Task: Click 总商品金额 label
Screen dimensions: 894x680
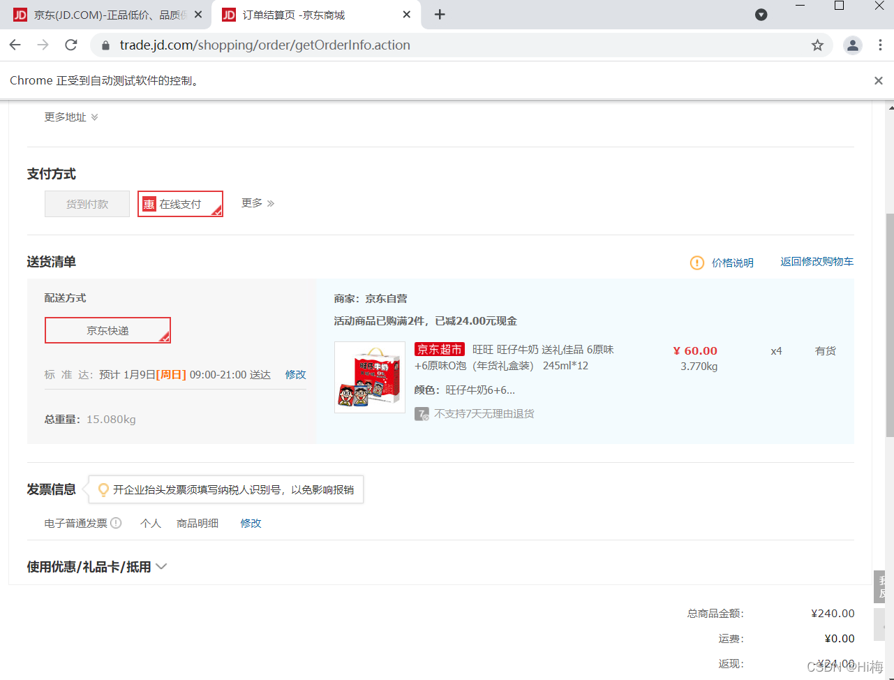Action: click(715, 614)
